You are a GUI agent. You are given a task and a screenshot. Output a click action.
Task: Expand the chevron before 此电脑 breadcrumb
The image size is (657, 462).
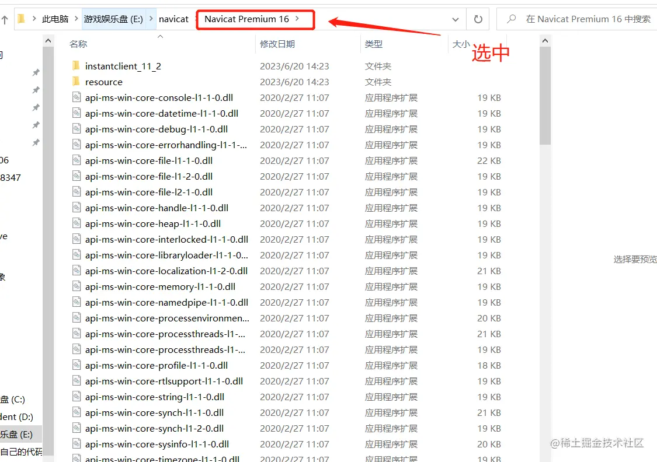coord(34,19)
